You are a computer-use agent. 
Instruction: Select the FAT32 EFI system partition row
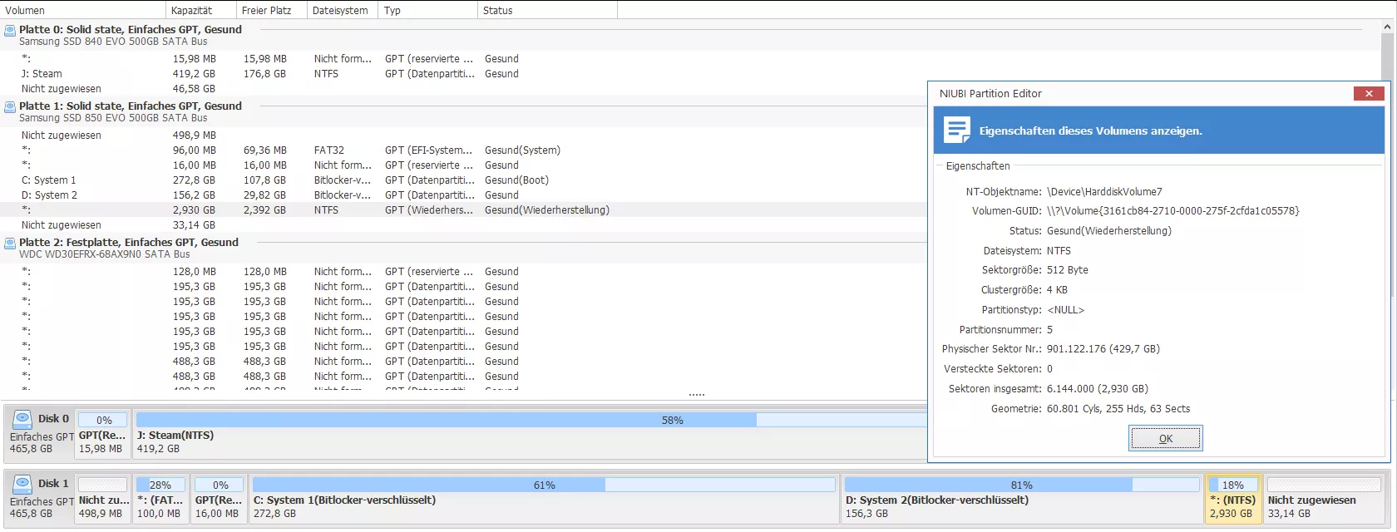click(328, 150)
